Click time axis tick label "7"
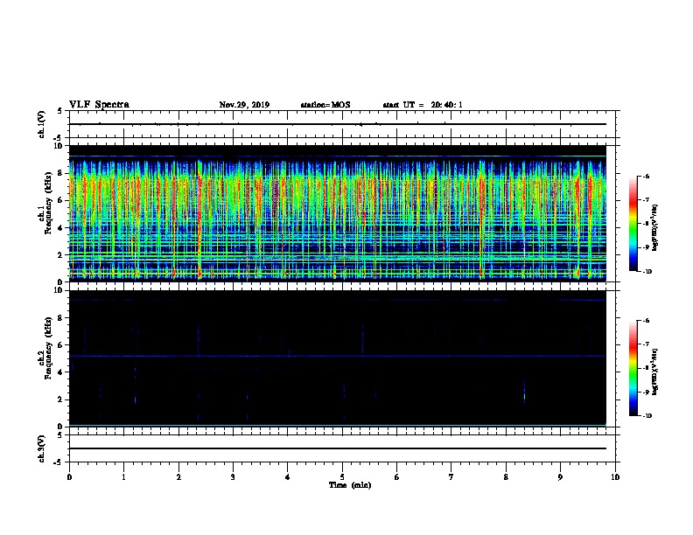The image size is (693, 535). (x=451, y=477)
